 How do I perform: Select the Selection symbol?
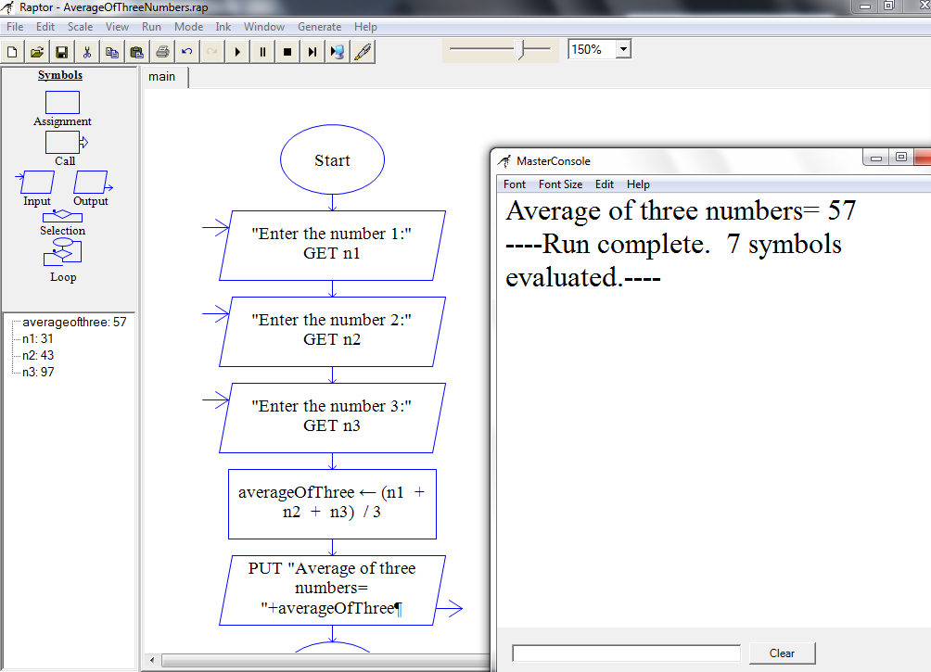[x=62, y=215]
